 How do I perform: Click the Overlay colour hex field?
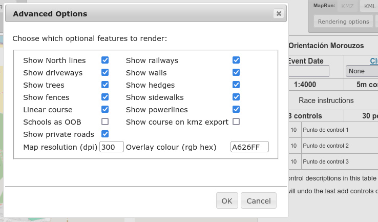pos(249,147)
